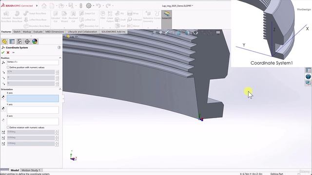Screen dimensions: 312x175
Task: Switch to SOLIDWORKS Add-Ins tab
Action: [x=114, y=32]
